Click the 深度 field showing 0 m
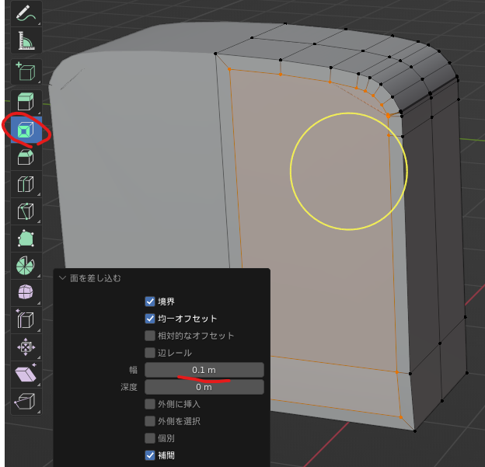This screenshot has width=485, height=467. [204, 387]
